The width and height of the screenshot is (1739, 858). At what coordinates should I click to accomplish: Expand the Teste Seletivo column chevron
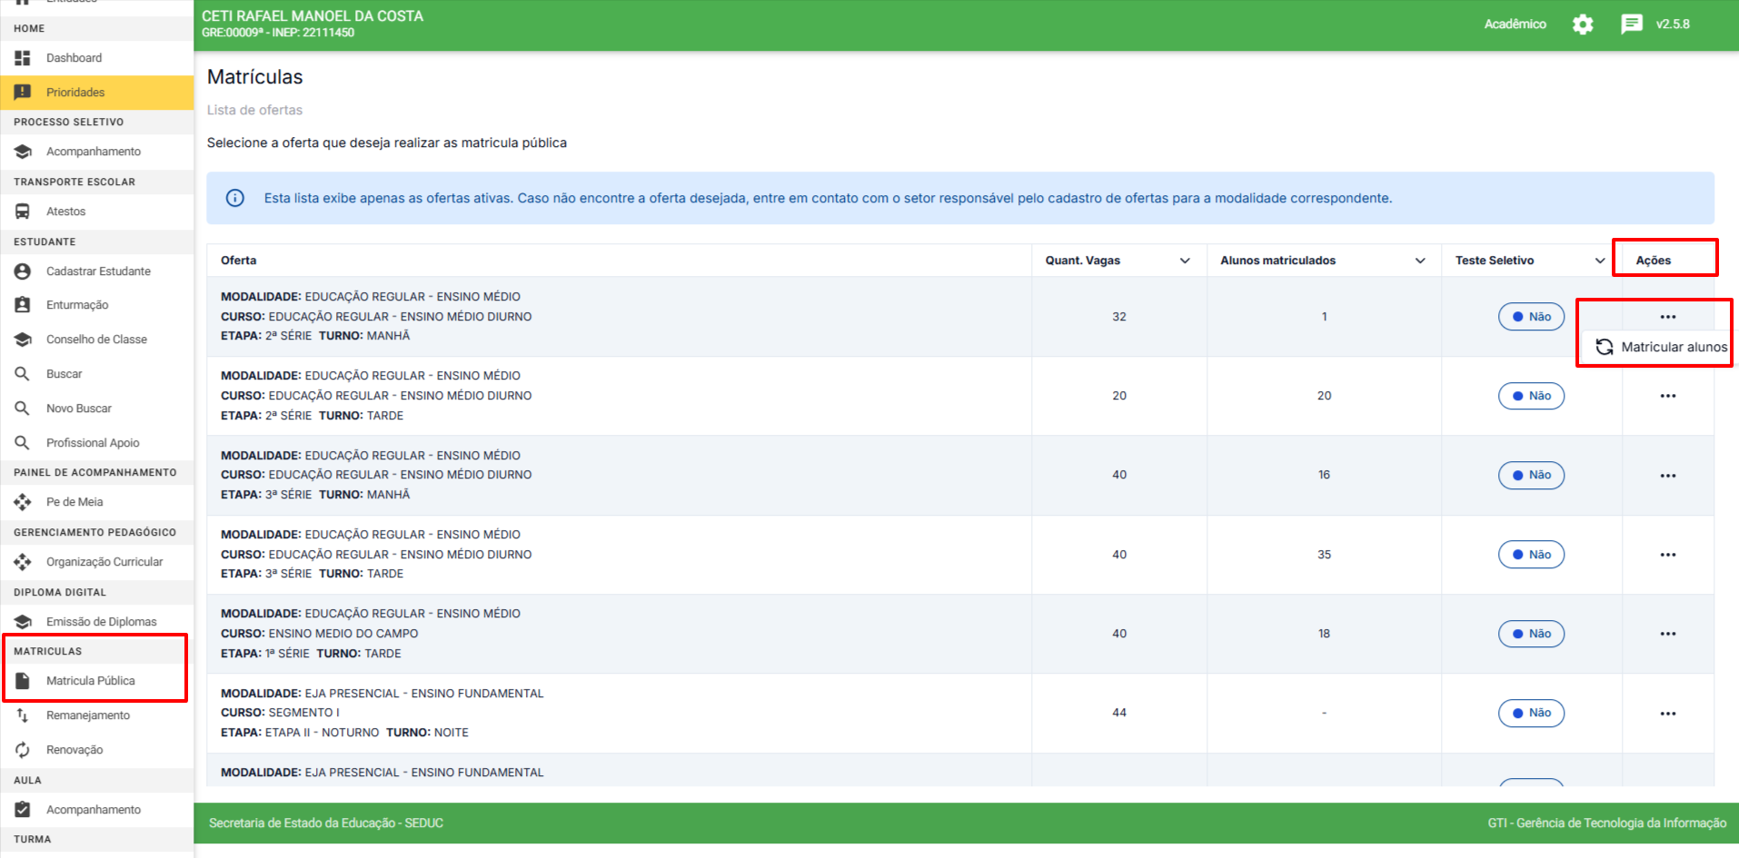[1600, 261]
